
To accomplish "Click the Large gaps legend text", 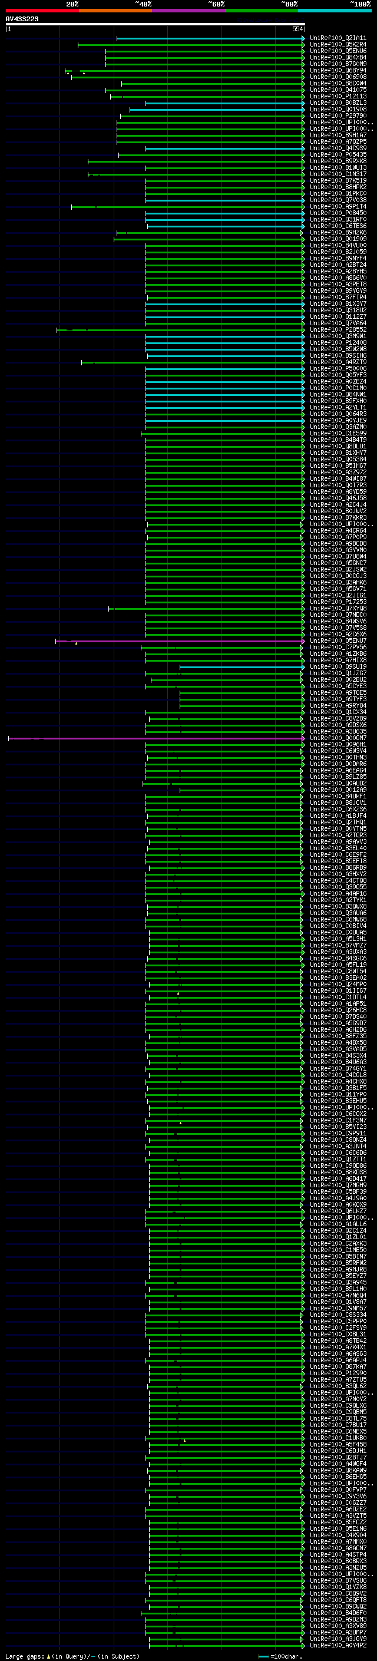I will coord(25,1656).
